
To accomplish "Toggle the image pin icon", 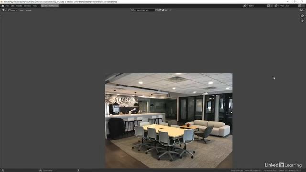I will click(x=170, y=10).
